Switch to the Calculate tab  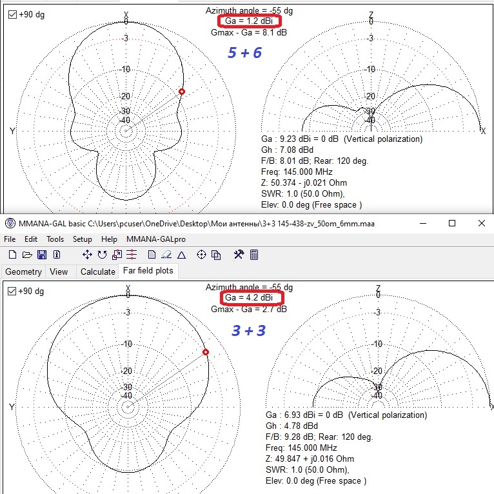click(97, 272)
